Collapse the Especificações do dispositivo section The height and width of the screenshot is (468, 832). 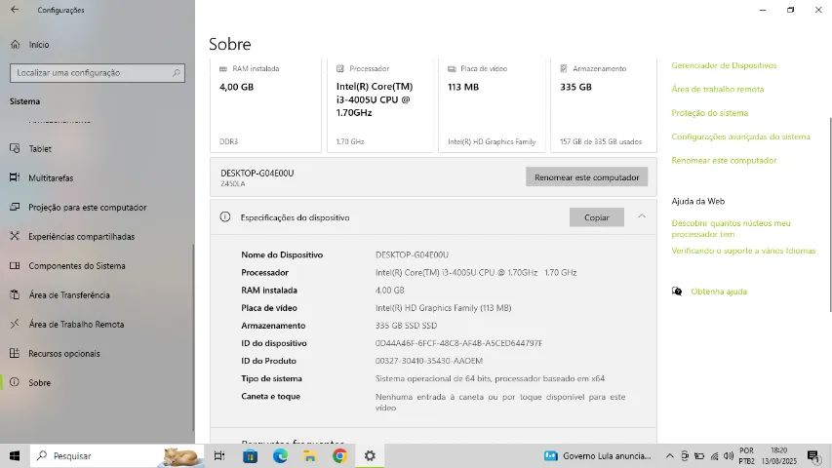point(642,216)
